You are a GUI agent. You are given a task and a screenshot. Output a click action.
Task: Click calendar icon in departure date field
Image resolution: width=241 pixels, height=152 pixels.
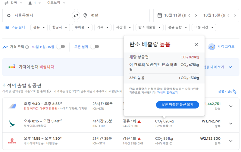160,15
